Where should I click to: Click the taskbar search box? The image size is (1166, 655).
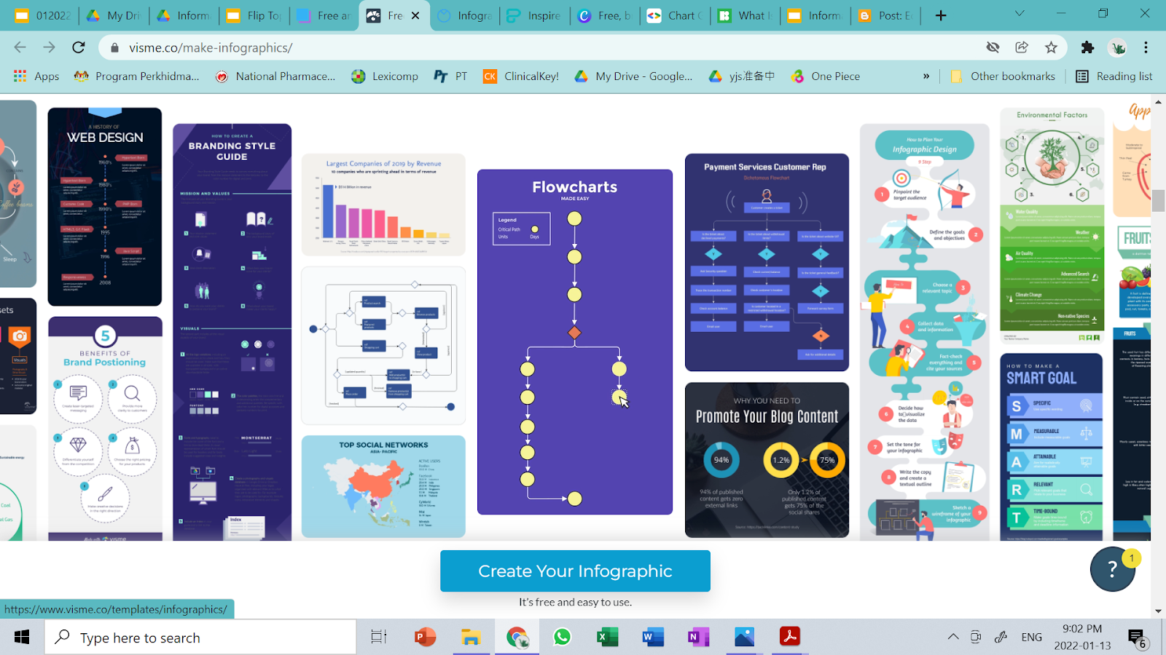(200, 638)
